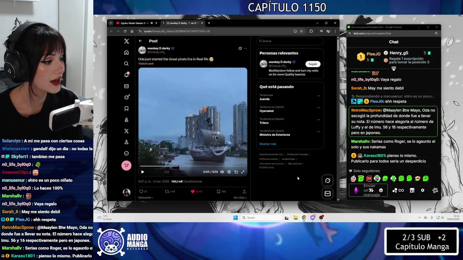Open Ministro de Exteriores trend
The image size is (463, 260).
tap(275, 135)
